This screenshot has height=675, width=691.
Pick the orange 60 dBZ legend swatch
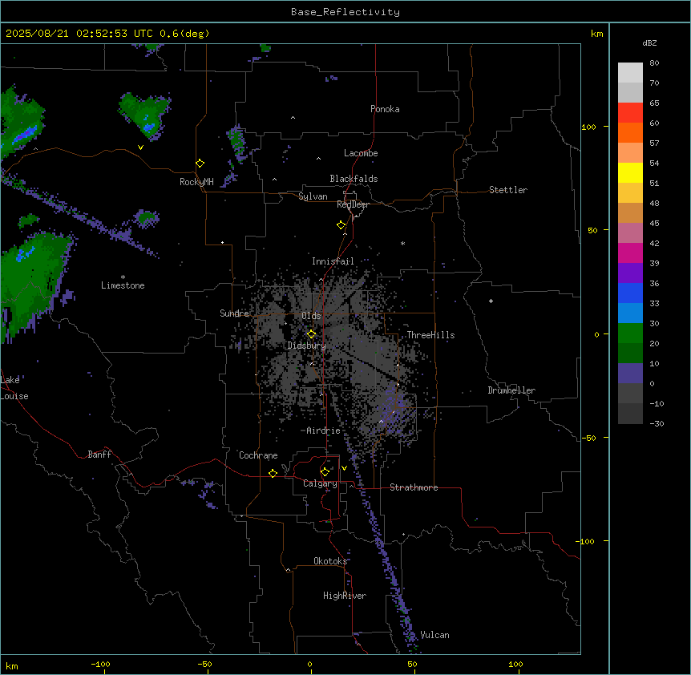630,132
